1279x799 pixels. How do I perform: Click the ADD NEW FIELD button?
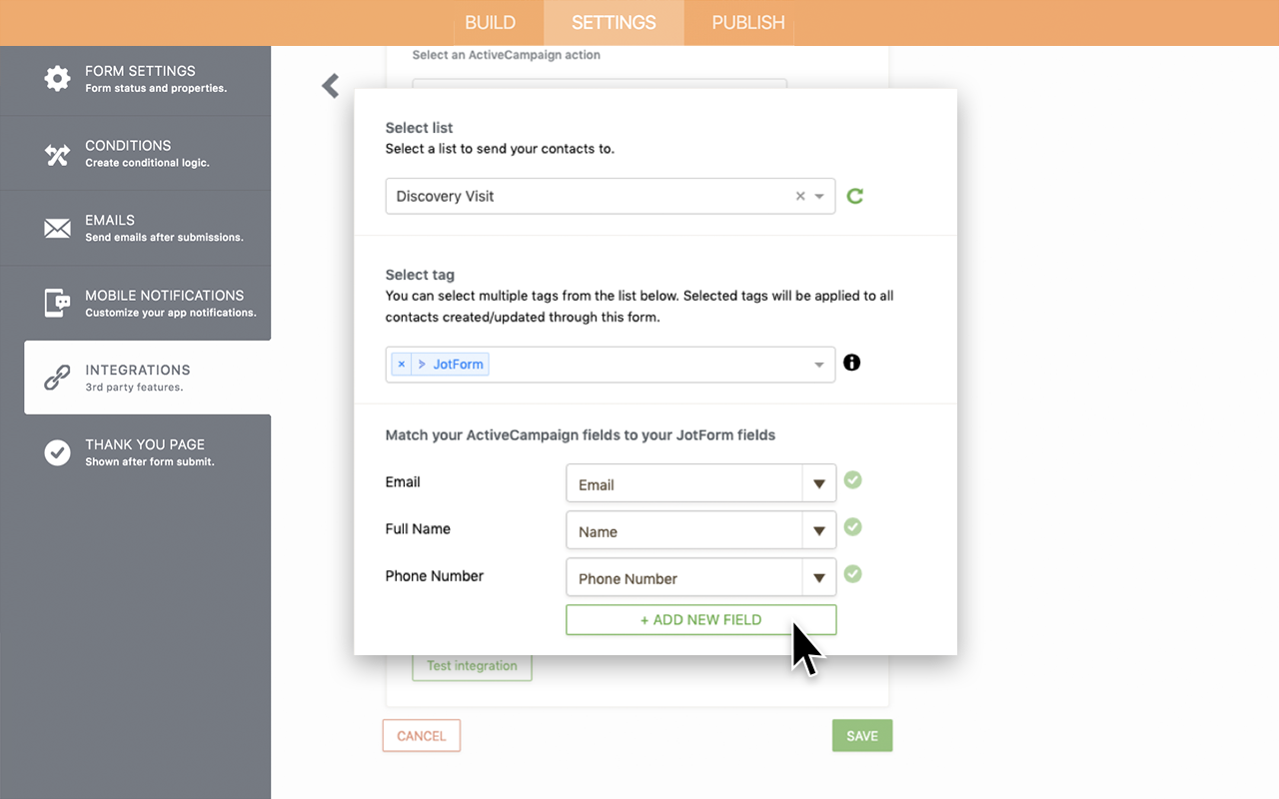pyautogui.click(x=700, y=619)
